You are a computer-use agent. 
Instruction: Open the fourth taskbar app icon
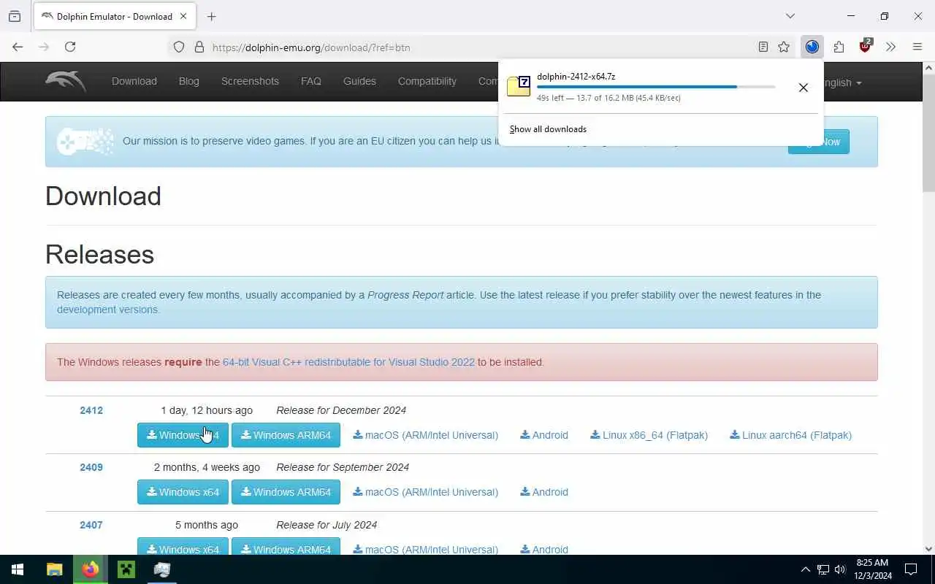161,569
